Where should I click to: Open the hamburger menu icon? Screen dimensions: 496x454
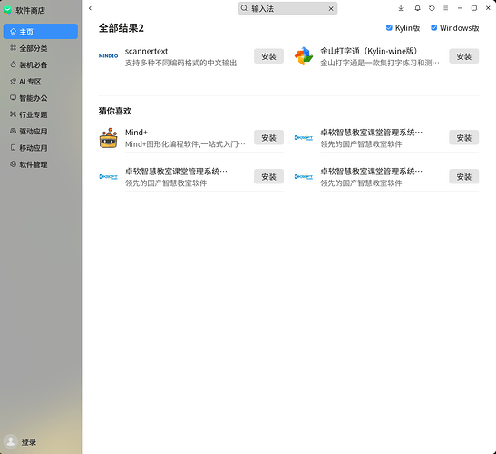tap(446, 8)
